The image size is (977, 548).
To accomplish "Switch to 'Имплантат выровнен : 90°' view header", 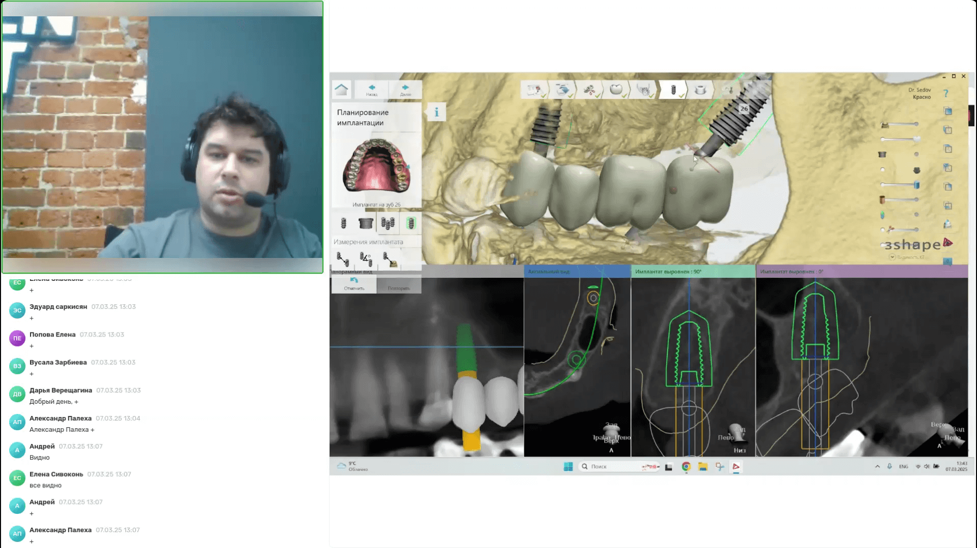I will (x=693, y=272).
